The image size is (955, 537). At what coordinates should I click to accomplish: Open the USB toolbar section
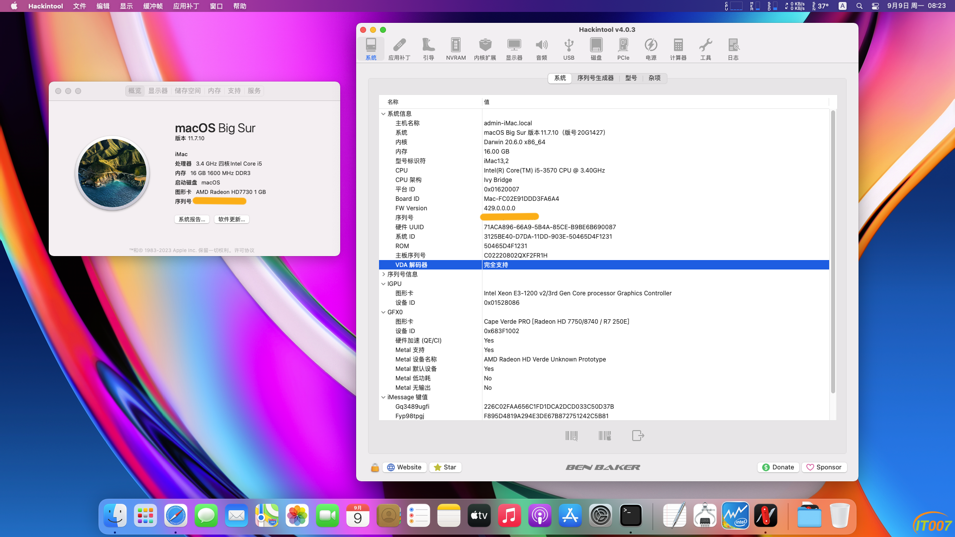[569, 49]
